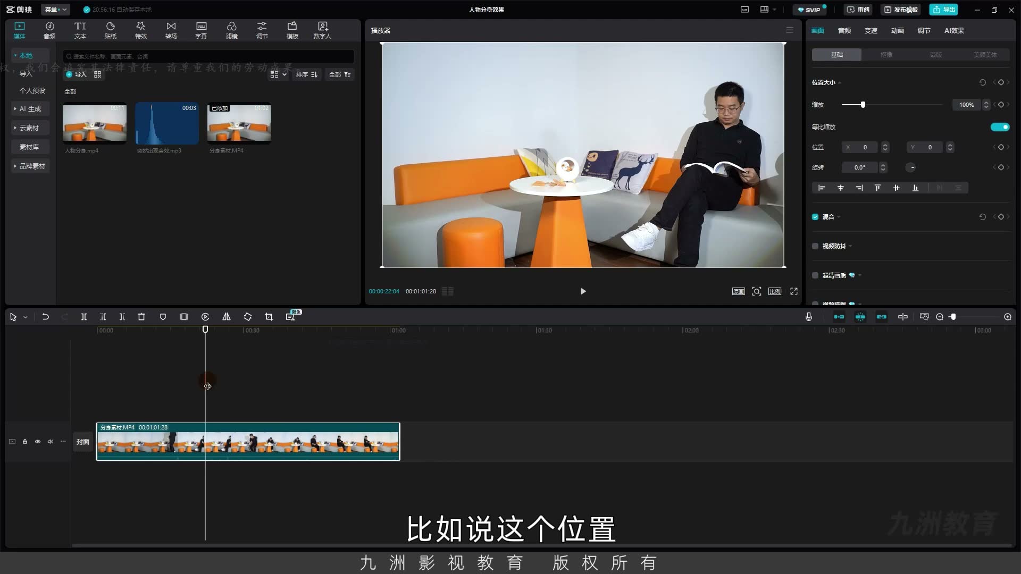The width and height of the screenshot is (1021, 574).
Task: Click the 100% scale input field
Action: (x=966, y=105)
